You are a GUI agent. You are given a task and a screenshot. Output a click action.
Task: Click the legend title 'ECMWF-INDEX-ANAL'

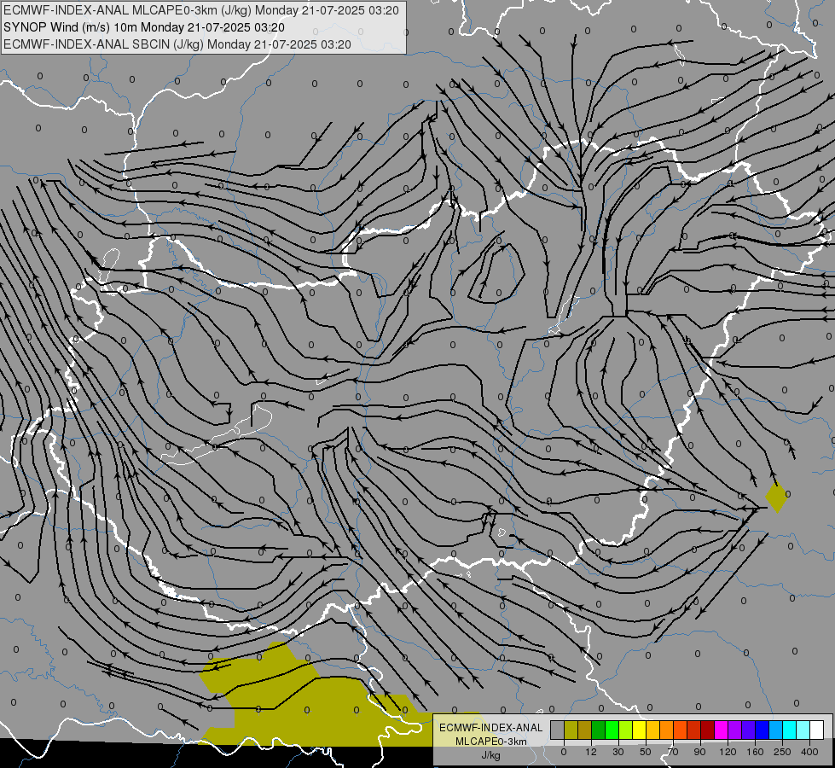[x=491, y=728]
